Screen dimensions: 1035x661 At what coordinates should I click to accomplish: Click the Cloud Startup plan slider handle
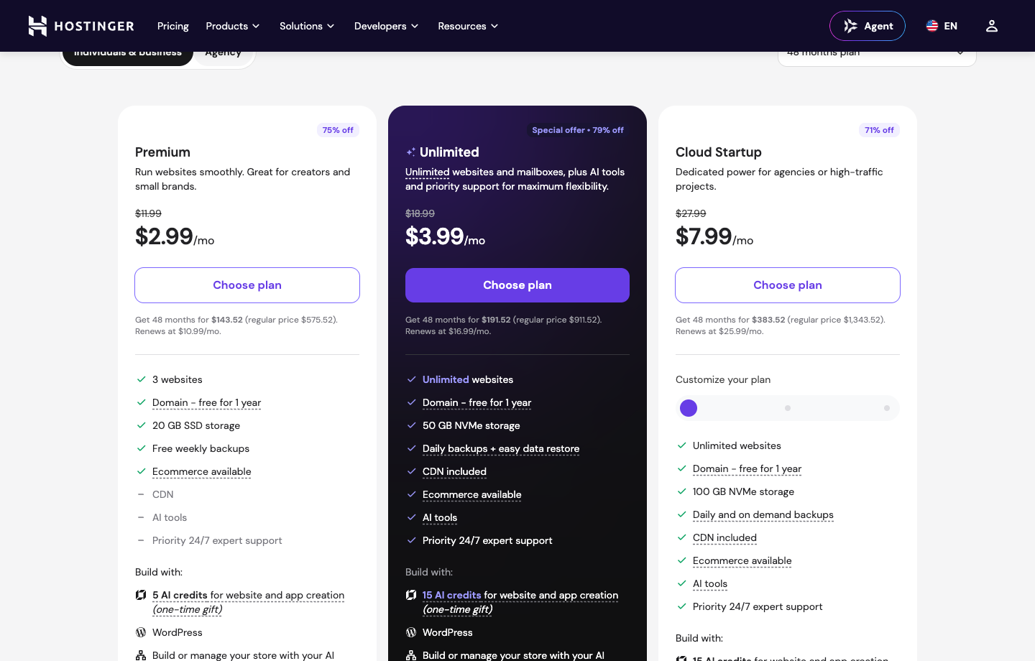tap(689, 408)
